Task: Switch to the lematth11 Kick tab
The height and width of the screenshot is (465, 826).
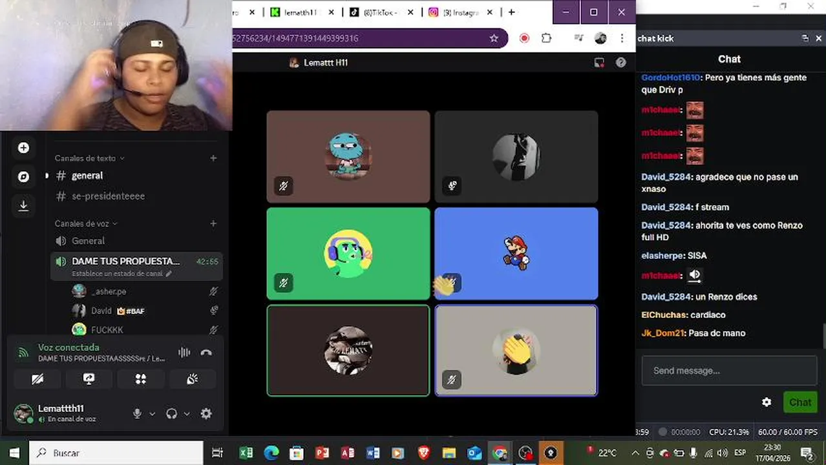Action: pyautogui.click(x=302, y=12)
